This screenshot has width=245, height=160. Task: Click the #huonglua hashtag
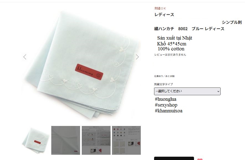click(165, 99)
